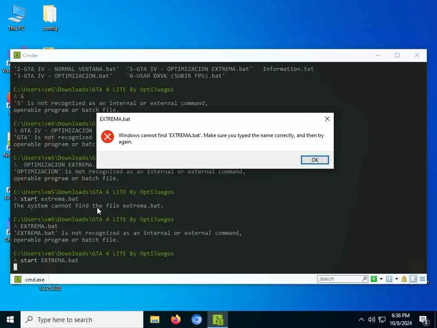Click the active consoles list icon
Screen dimensions: 437x328
point(389,279)
